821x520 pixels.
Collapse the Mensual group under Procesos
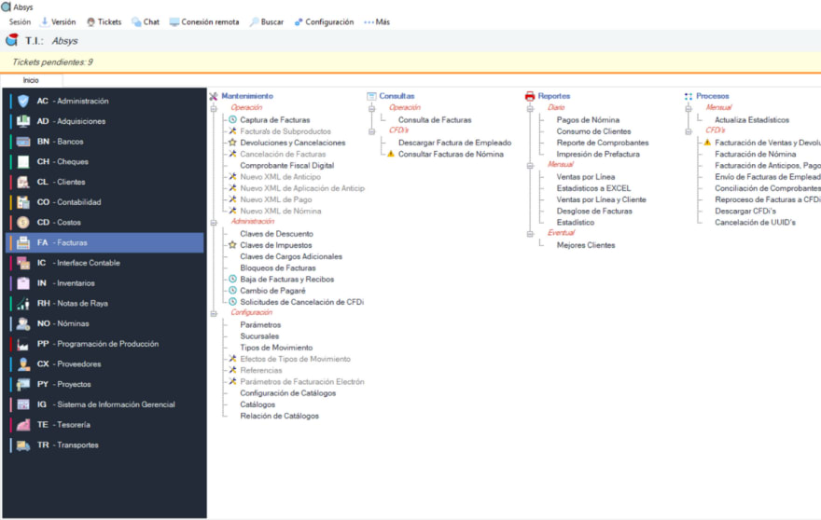pos(688,108)
